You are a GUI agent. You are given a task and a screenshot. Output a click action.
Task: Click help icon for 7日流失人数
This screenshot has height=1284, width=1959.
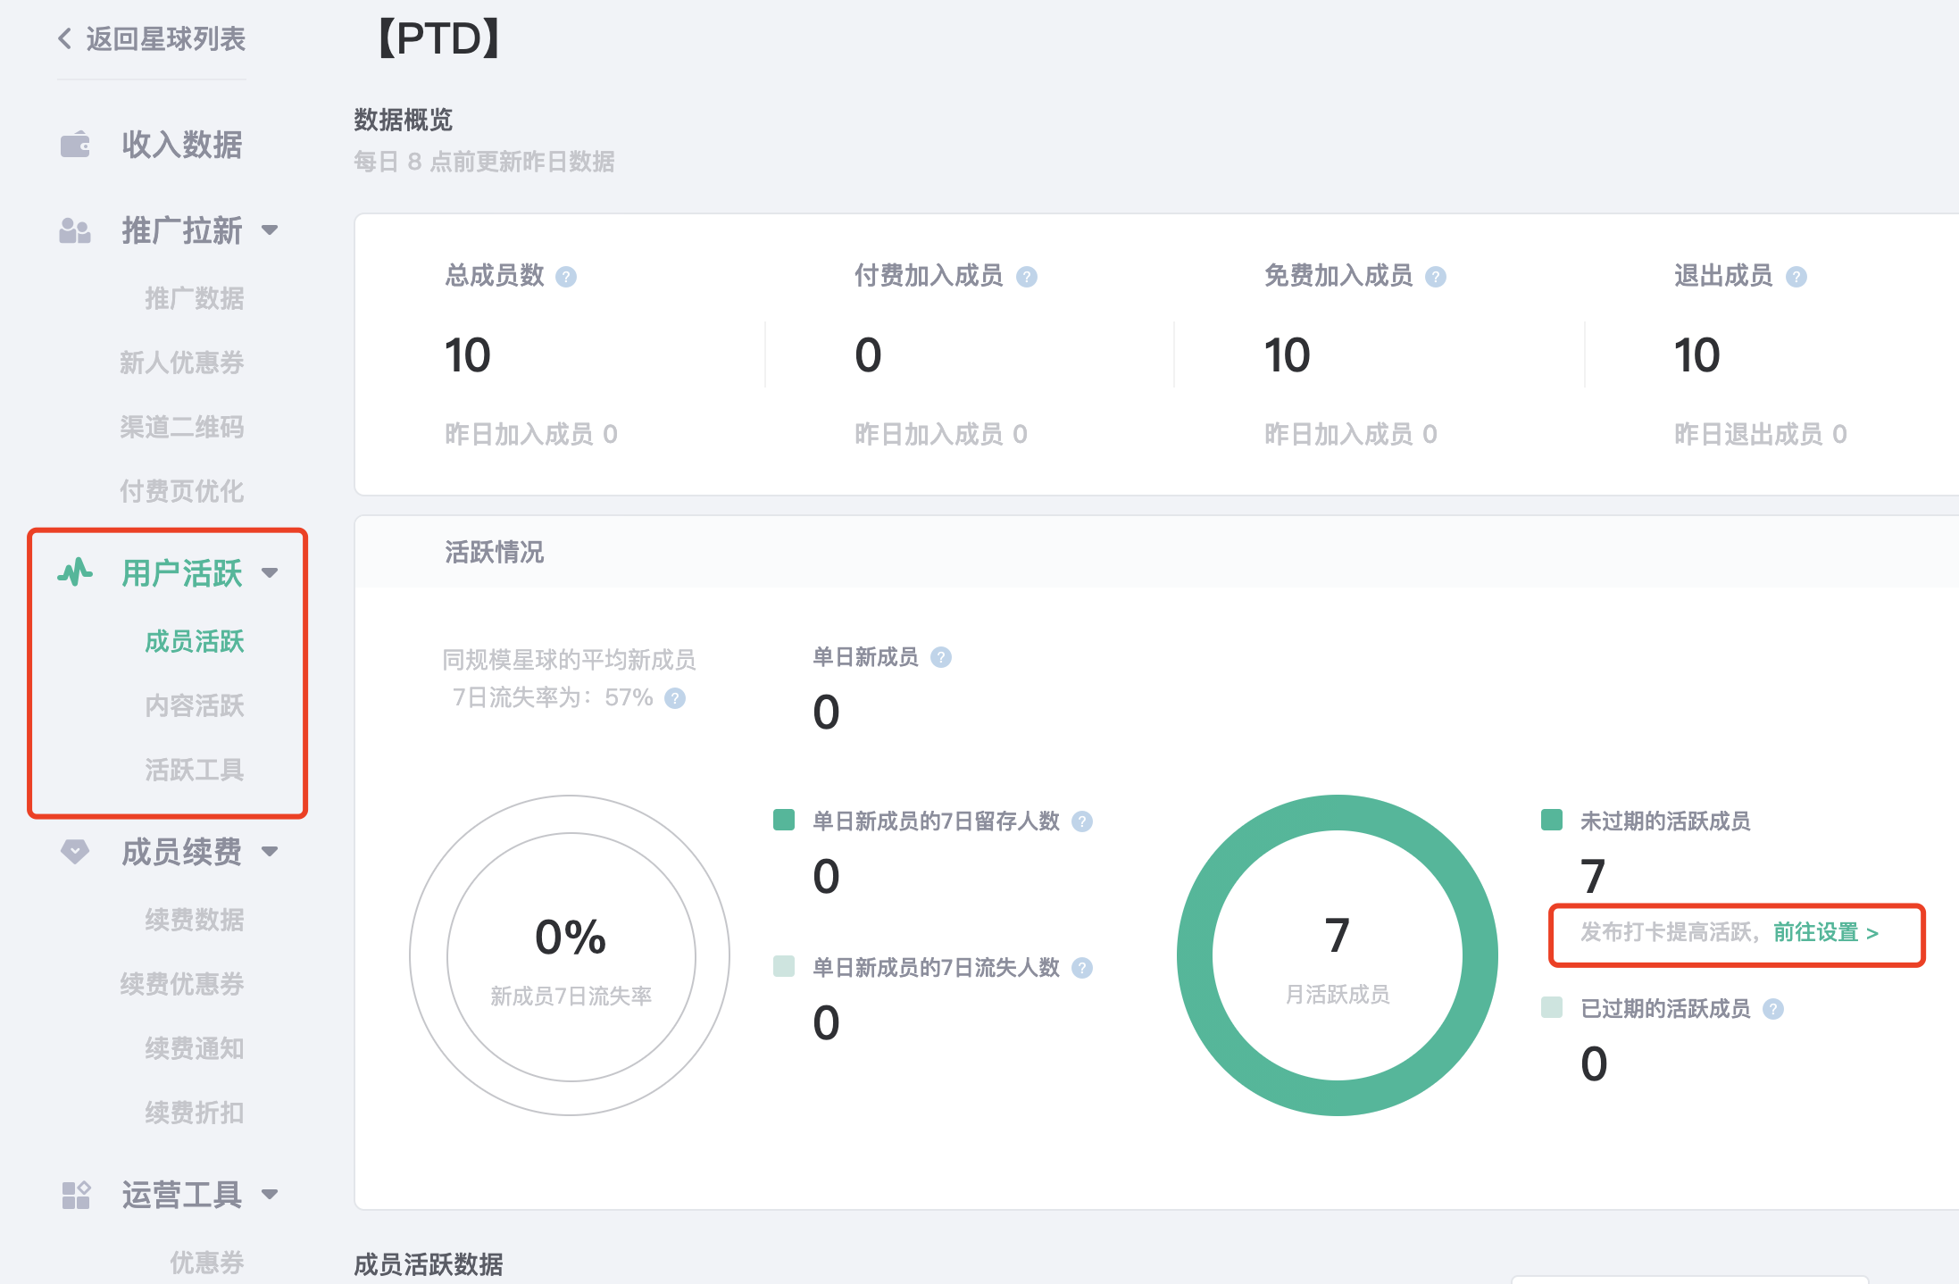click(x=1082, y=968)
